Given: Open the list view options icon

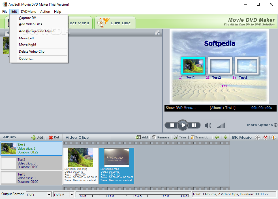Looking at the screenshot, I should pos(157,33).
